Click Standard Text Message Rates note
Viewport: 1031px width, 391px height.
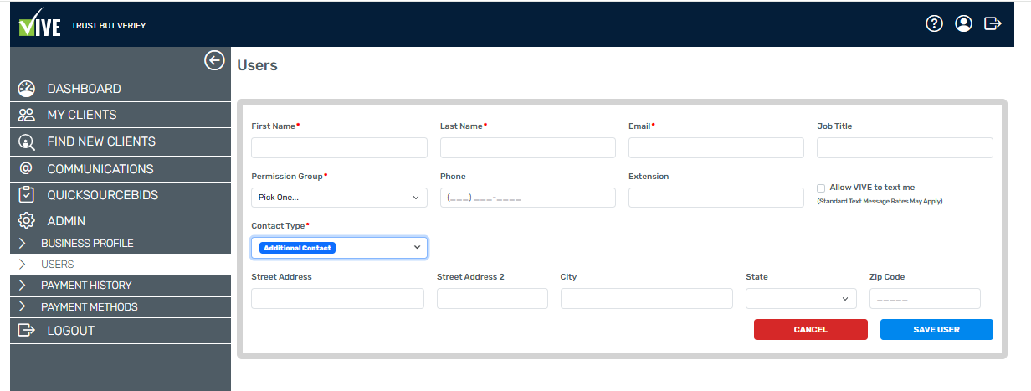[x=880, y=202]
